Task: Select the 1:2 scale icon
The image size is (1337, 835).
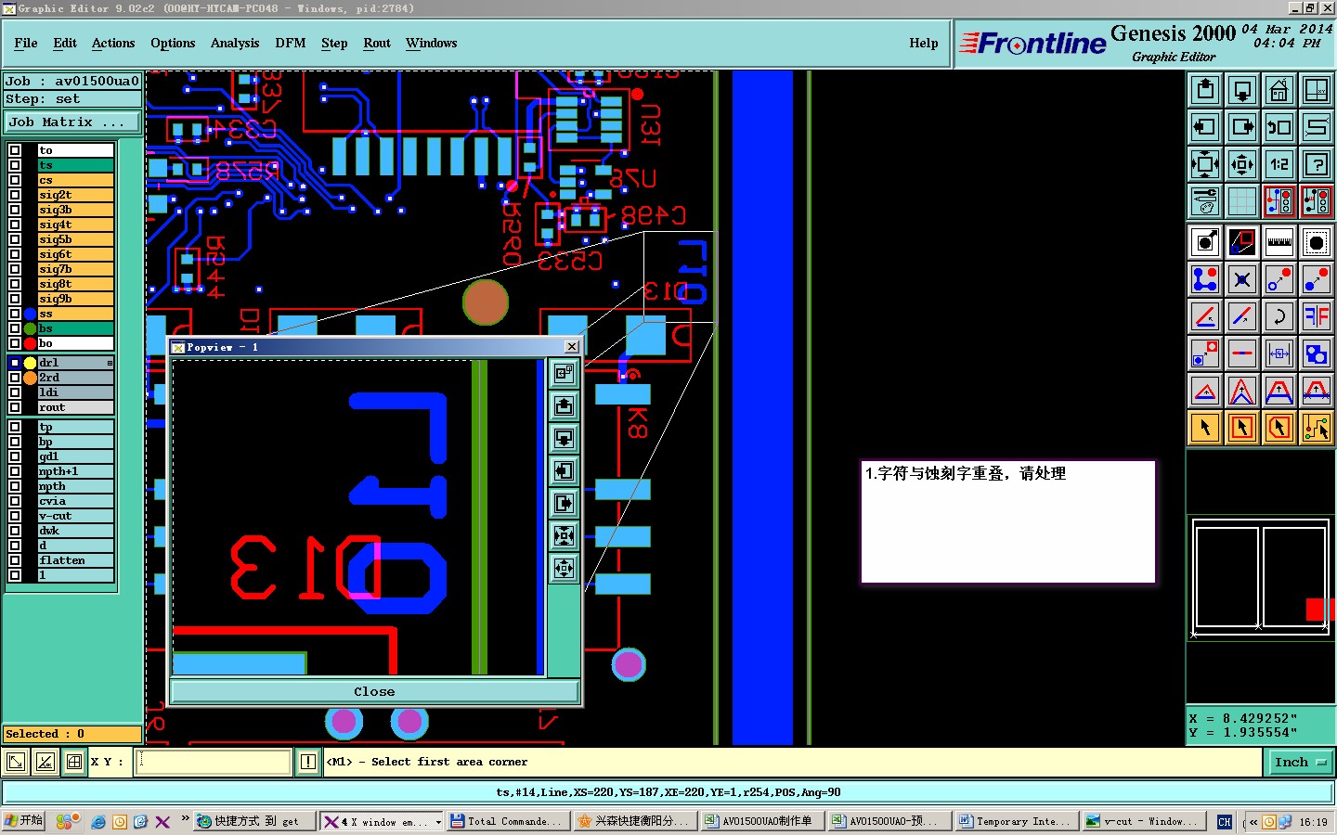Action: 1279,164
